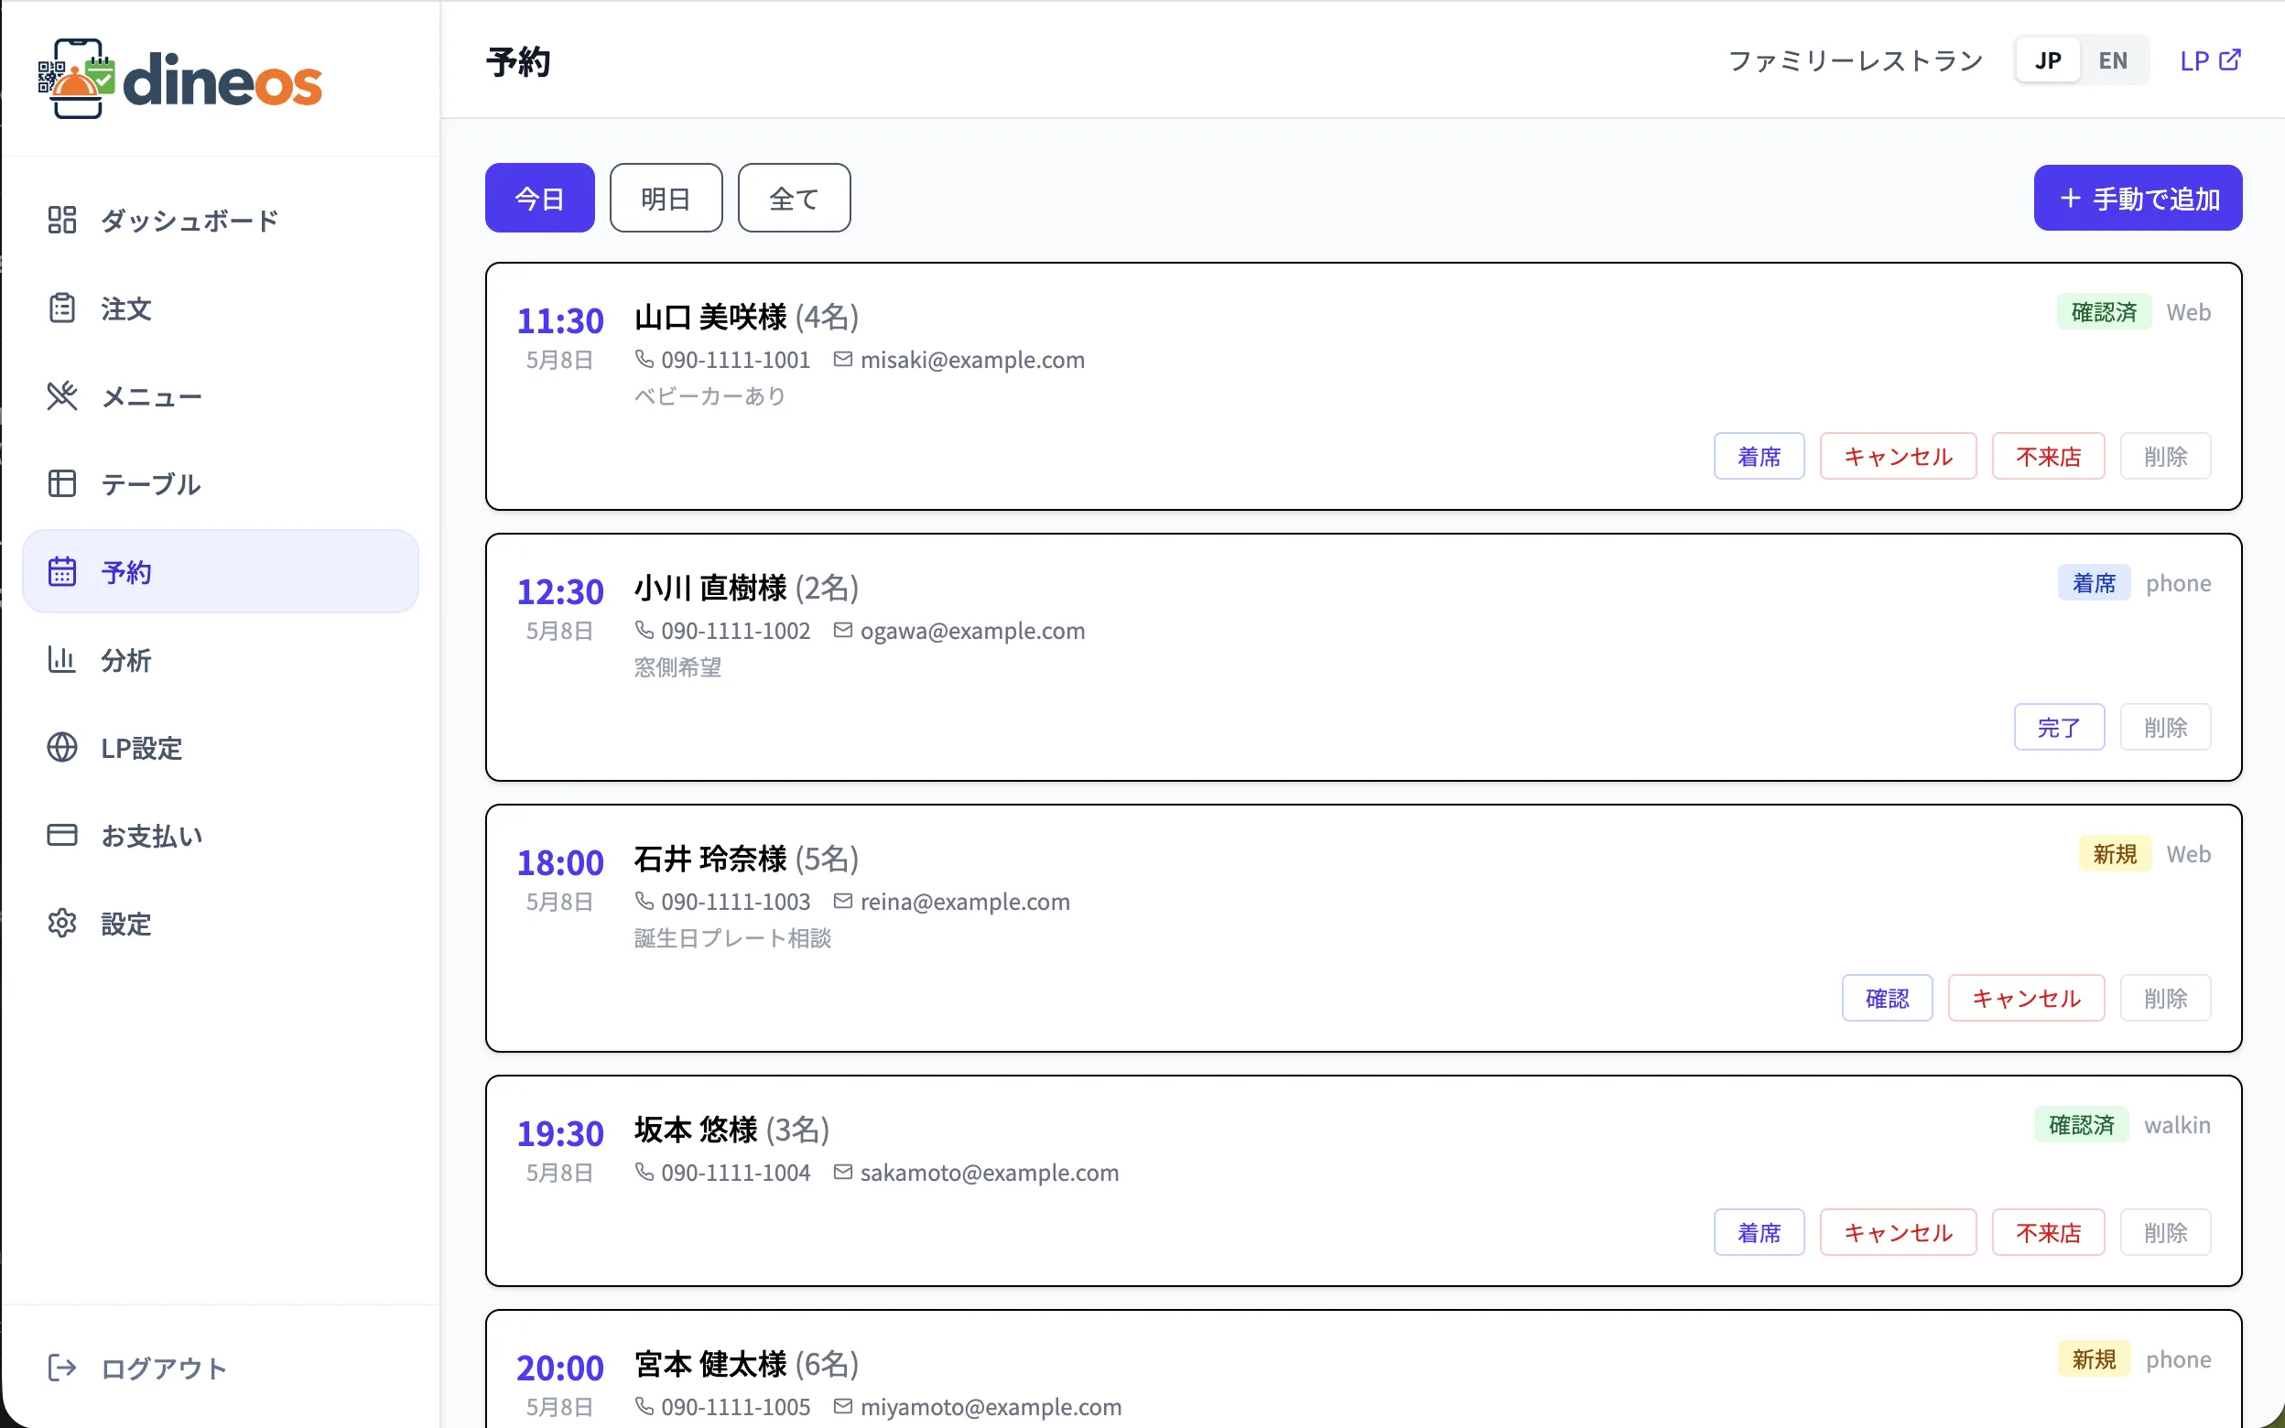Open 分析 page
The image size is (2285, 1428).
(x=220, y=659)
